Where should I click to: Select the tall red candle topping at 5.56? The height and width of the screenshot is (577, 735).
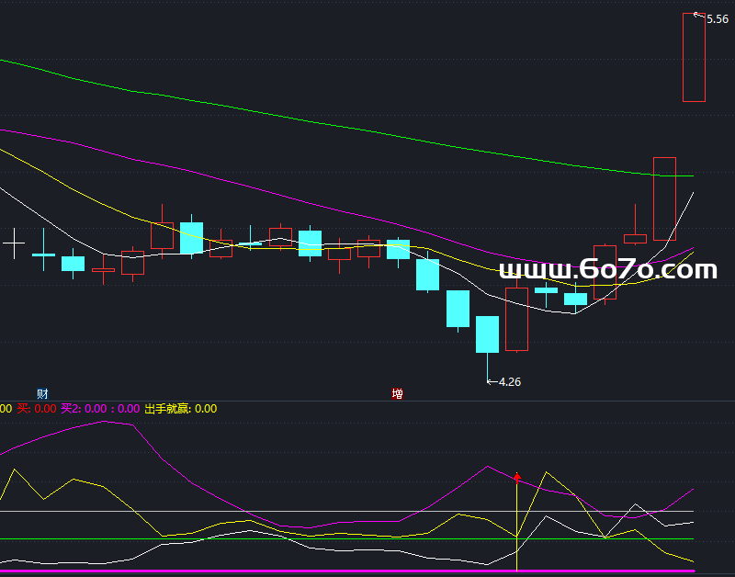click(x=694, y=57)
